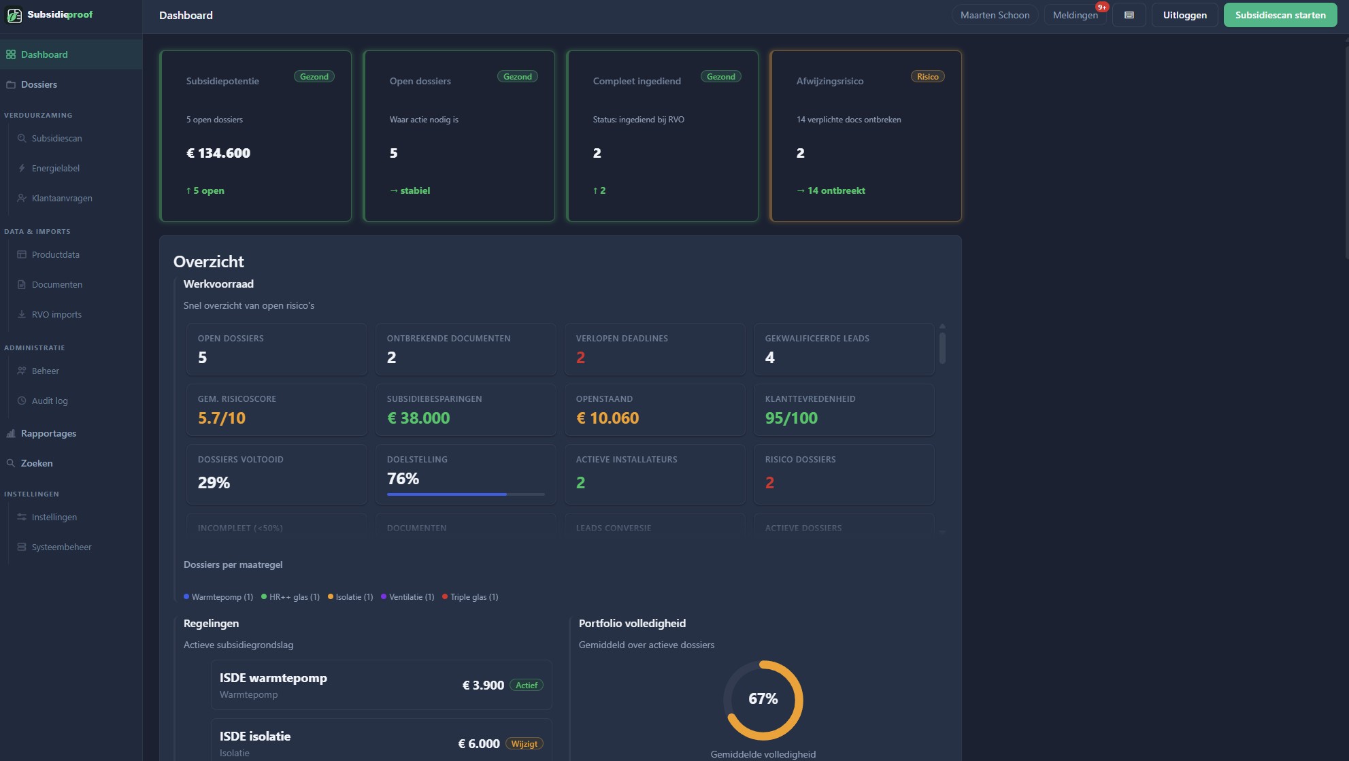Click the Dossiers folder icon
Image resolution: width=1349 pixels, height=761 pixels.
pos(11,84)
